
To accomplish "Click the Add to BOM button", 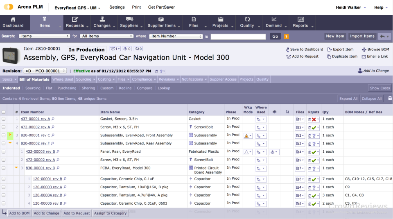I will [19, 213].
